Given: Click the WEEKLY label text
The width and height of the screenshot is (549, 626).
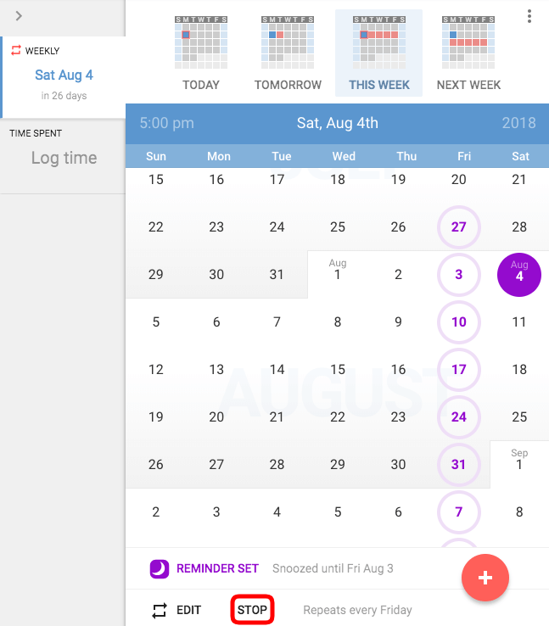Looking at the screenshot, I should tap(42, 51).
